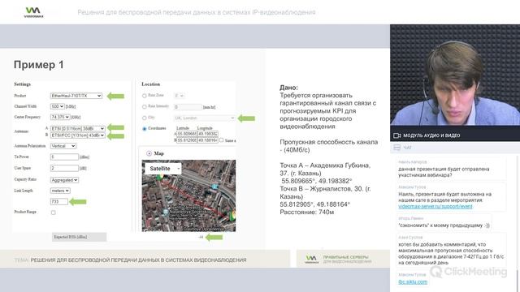Click the 'Расстояние: 740м' line on the slide
520x292 pixels.
tap(307, 213)
